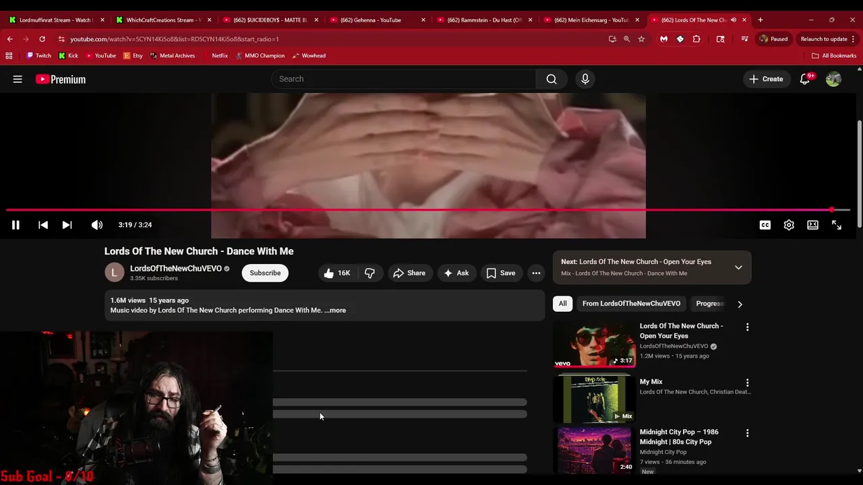Open a new browser tab
This screenshot has height=485, width=863.
761,20
